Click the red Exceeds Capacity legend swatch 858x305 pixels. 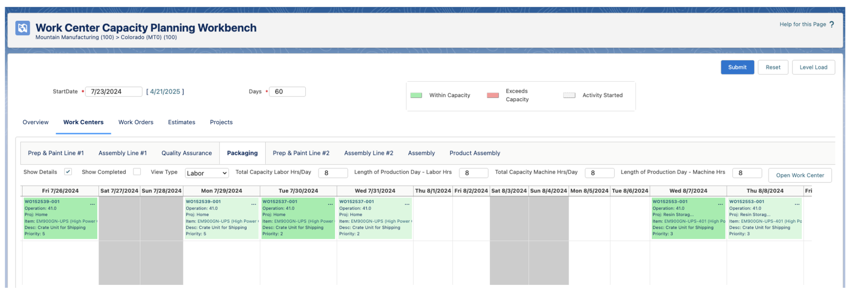click(x=493, y=95)
